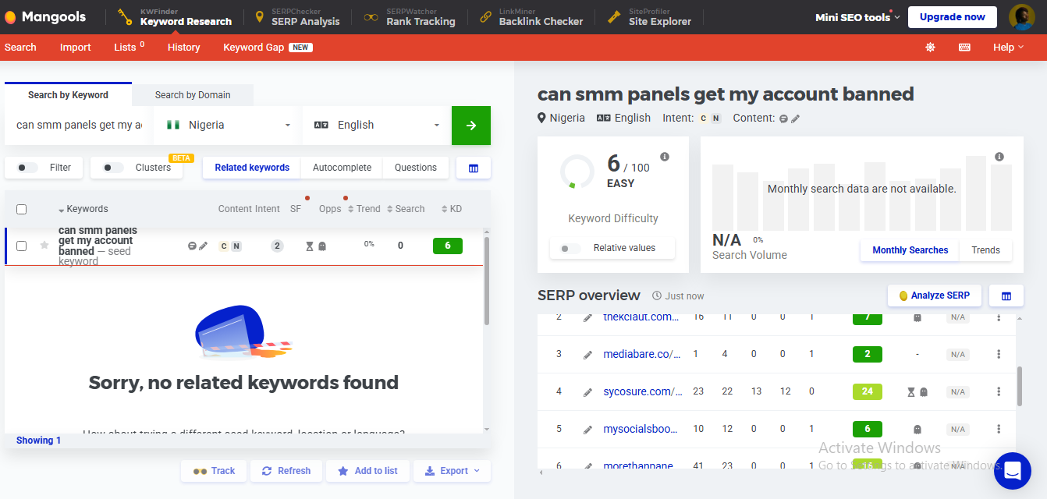
Task: Click the green search arrow button
Action: click(x=470, y=126)
